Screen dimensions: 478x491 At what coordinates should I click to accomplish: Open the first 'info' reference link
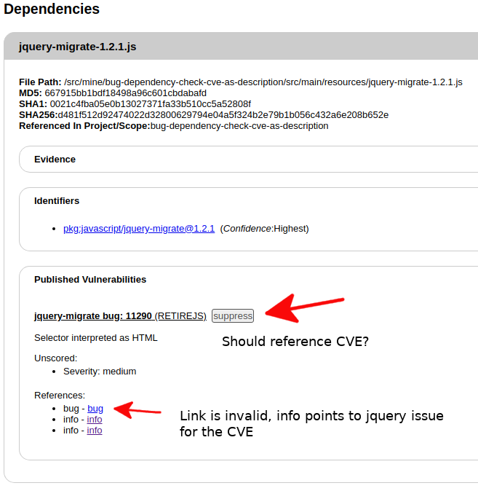point(95,420)
